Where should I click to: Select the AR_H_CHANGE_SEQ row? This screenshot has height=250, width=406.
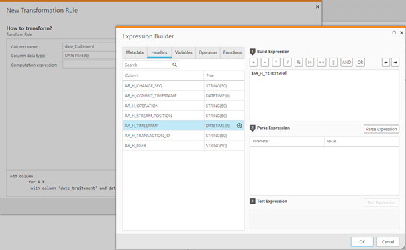tap(183, 85)
